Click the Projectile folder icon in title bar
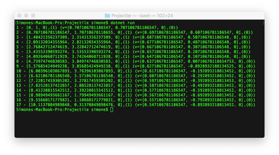The image size is (279, 155). (107, 15)
